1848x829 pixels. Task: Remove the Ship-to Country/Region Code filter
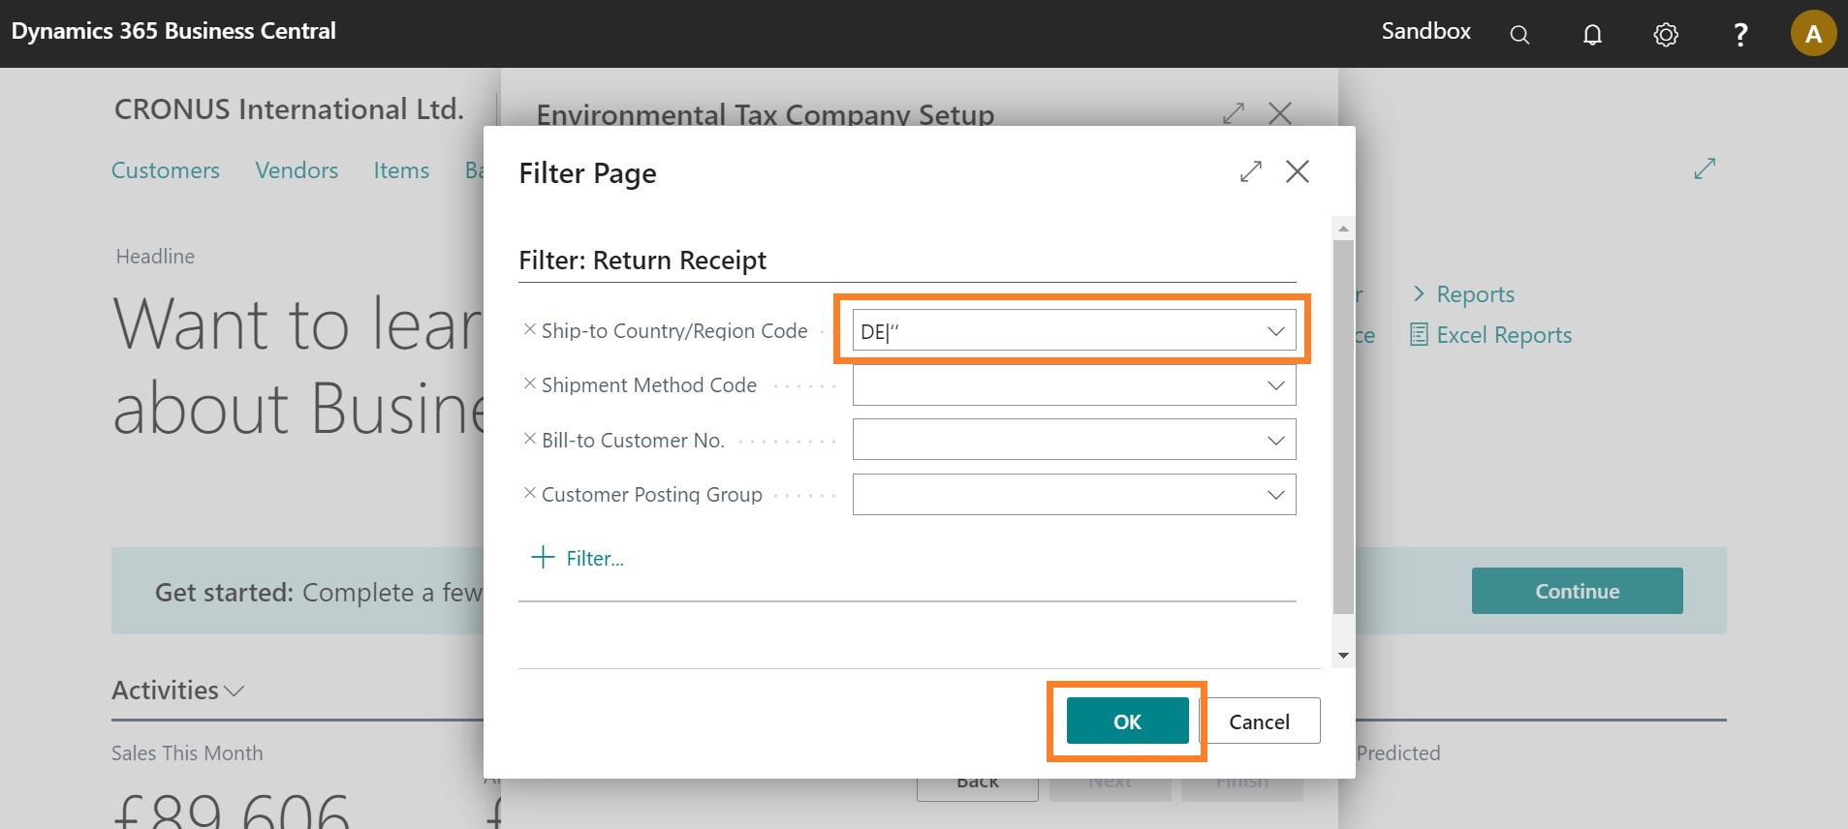[x=529, y=329]
